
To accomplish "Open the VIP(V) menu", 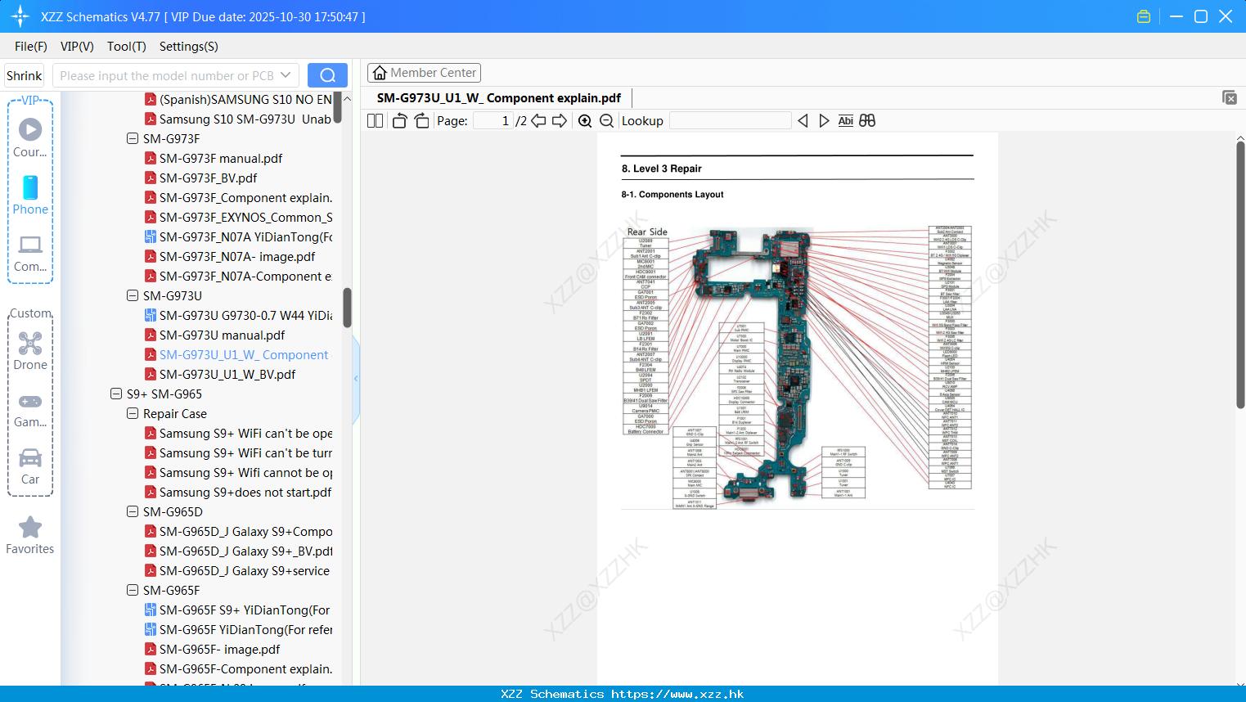I will (x=77, y=47).
